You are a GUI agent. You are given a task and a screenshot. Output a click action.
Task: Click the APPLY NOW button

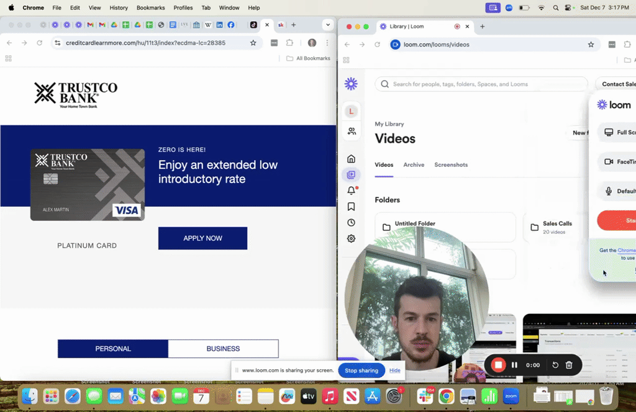tap(203, 238)
